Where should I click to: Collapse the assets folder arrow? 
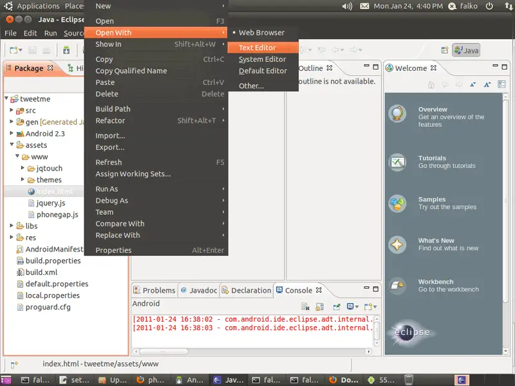pos(12,144)
